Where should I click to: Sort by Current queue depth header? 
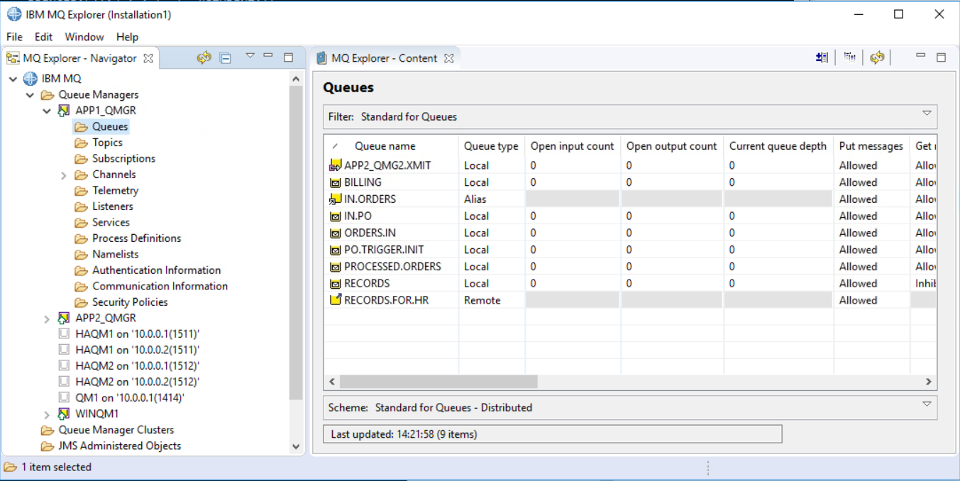click(778, 146)
